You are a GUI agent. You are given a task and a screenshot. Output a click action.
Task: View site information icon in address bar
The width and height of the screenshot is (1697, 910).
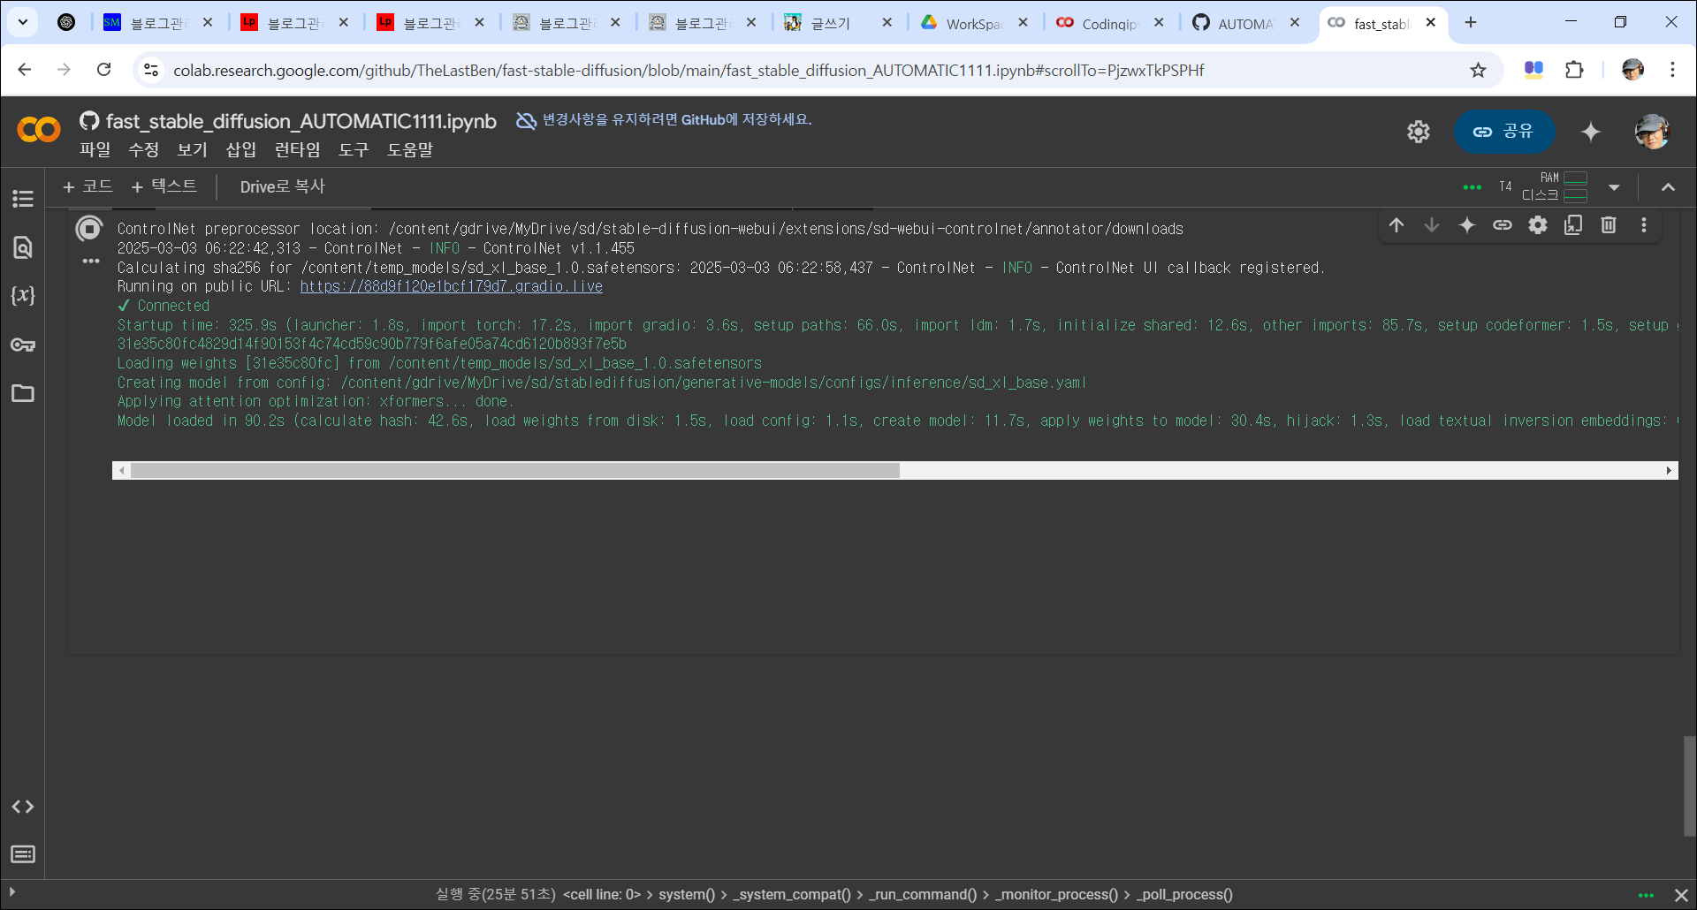click(151, 70)
